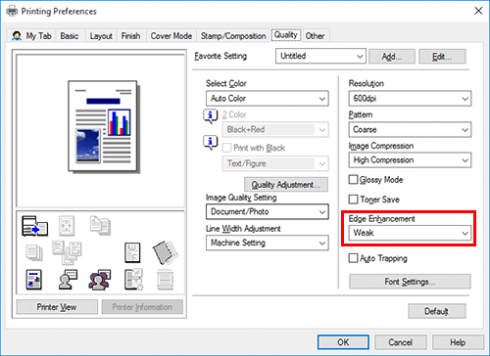490x356 pixels.
Task: Click the info icon beside Print with Black
Action: pyautogui.click(x=211, y=143)
